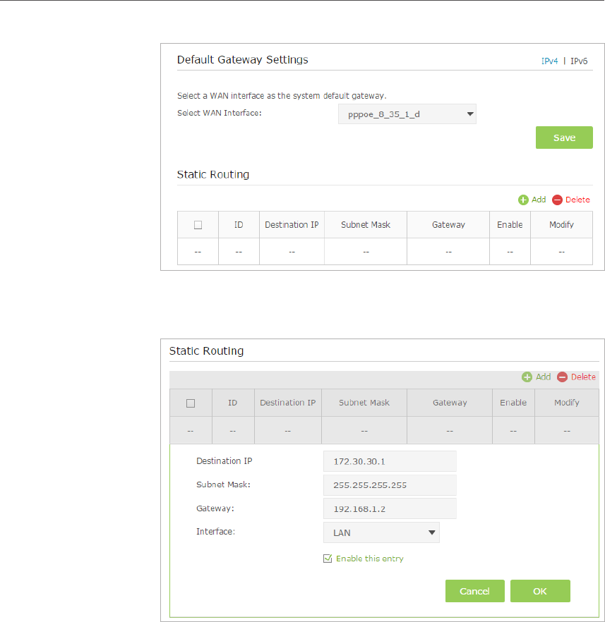The image size is (605, 622).
Task: Click the Destination IP column header in lower table
Action: [x=287, y=403]
